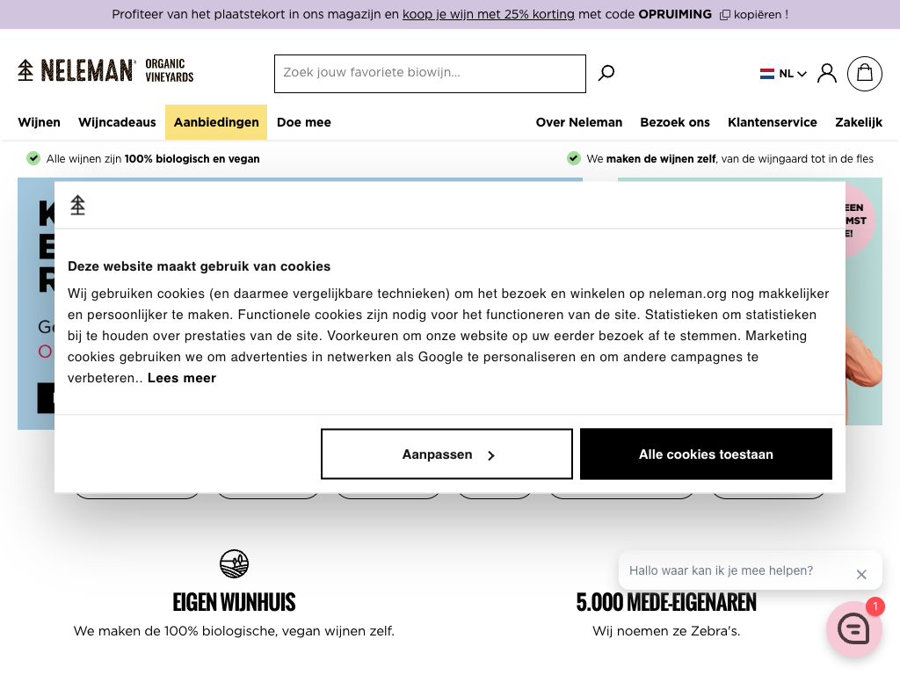Click the green checkmark beside maken de wijnen zelf
The height and width of the screenshot is (675, 900).
tap(573, 158)
